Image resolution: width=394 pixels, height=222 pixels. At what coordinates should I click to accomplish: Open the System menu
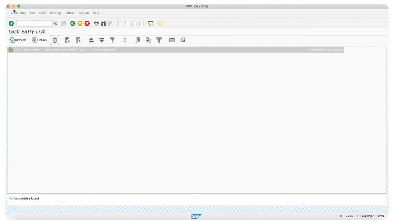[x=84, y=13]
